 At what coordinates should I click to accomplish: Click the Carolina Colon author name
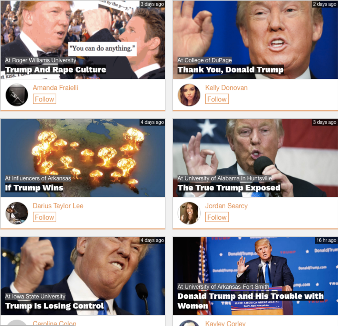(x=54, y=323)
